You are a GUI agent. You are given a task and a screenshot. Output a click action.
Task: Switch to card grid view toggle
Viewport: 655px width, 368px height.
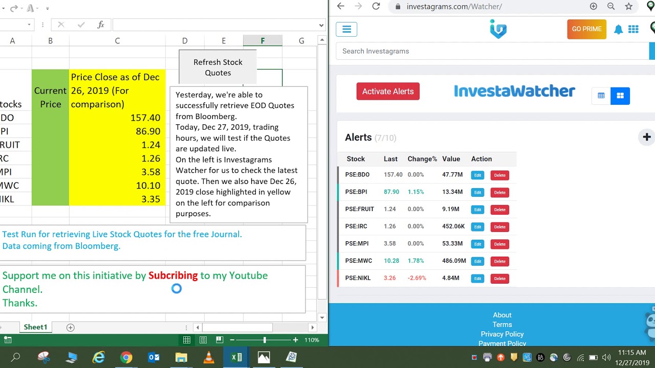[x=620, y=96]
